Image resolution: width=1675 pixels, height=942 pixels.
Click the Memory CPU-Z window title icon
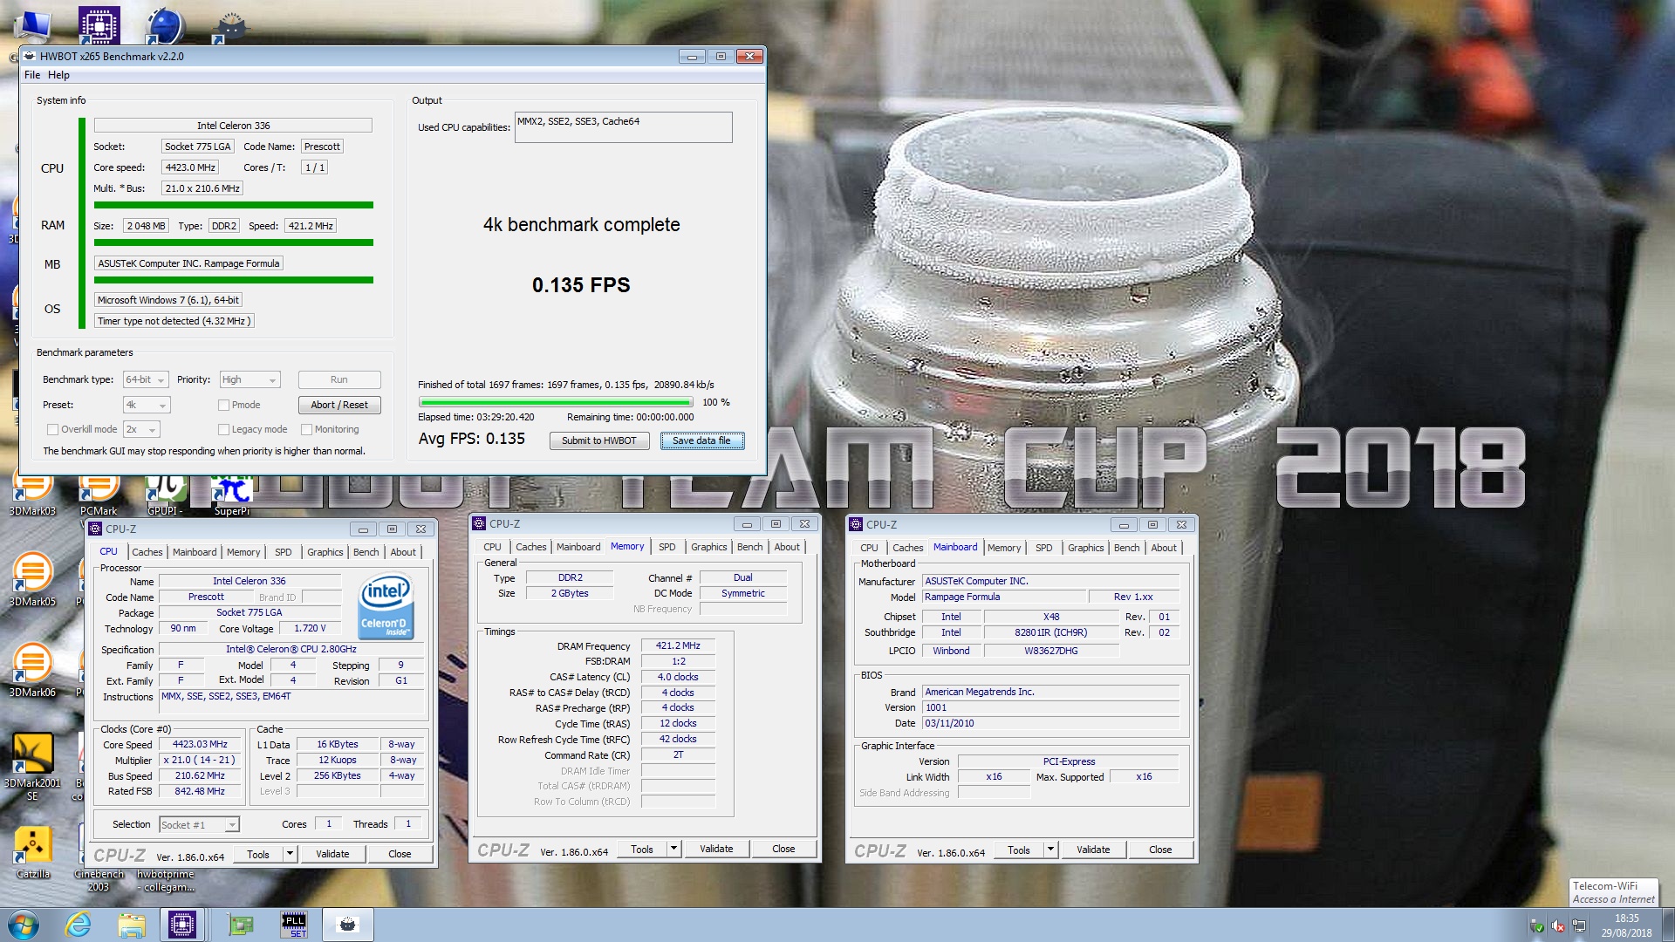click(x=479, y=523)
